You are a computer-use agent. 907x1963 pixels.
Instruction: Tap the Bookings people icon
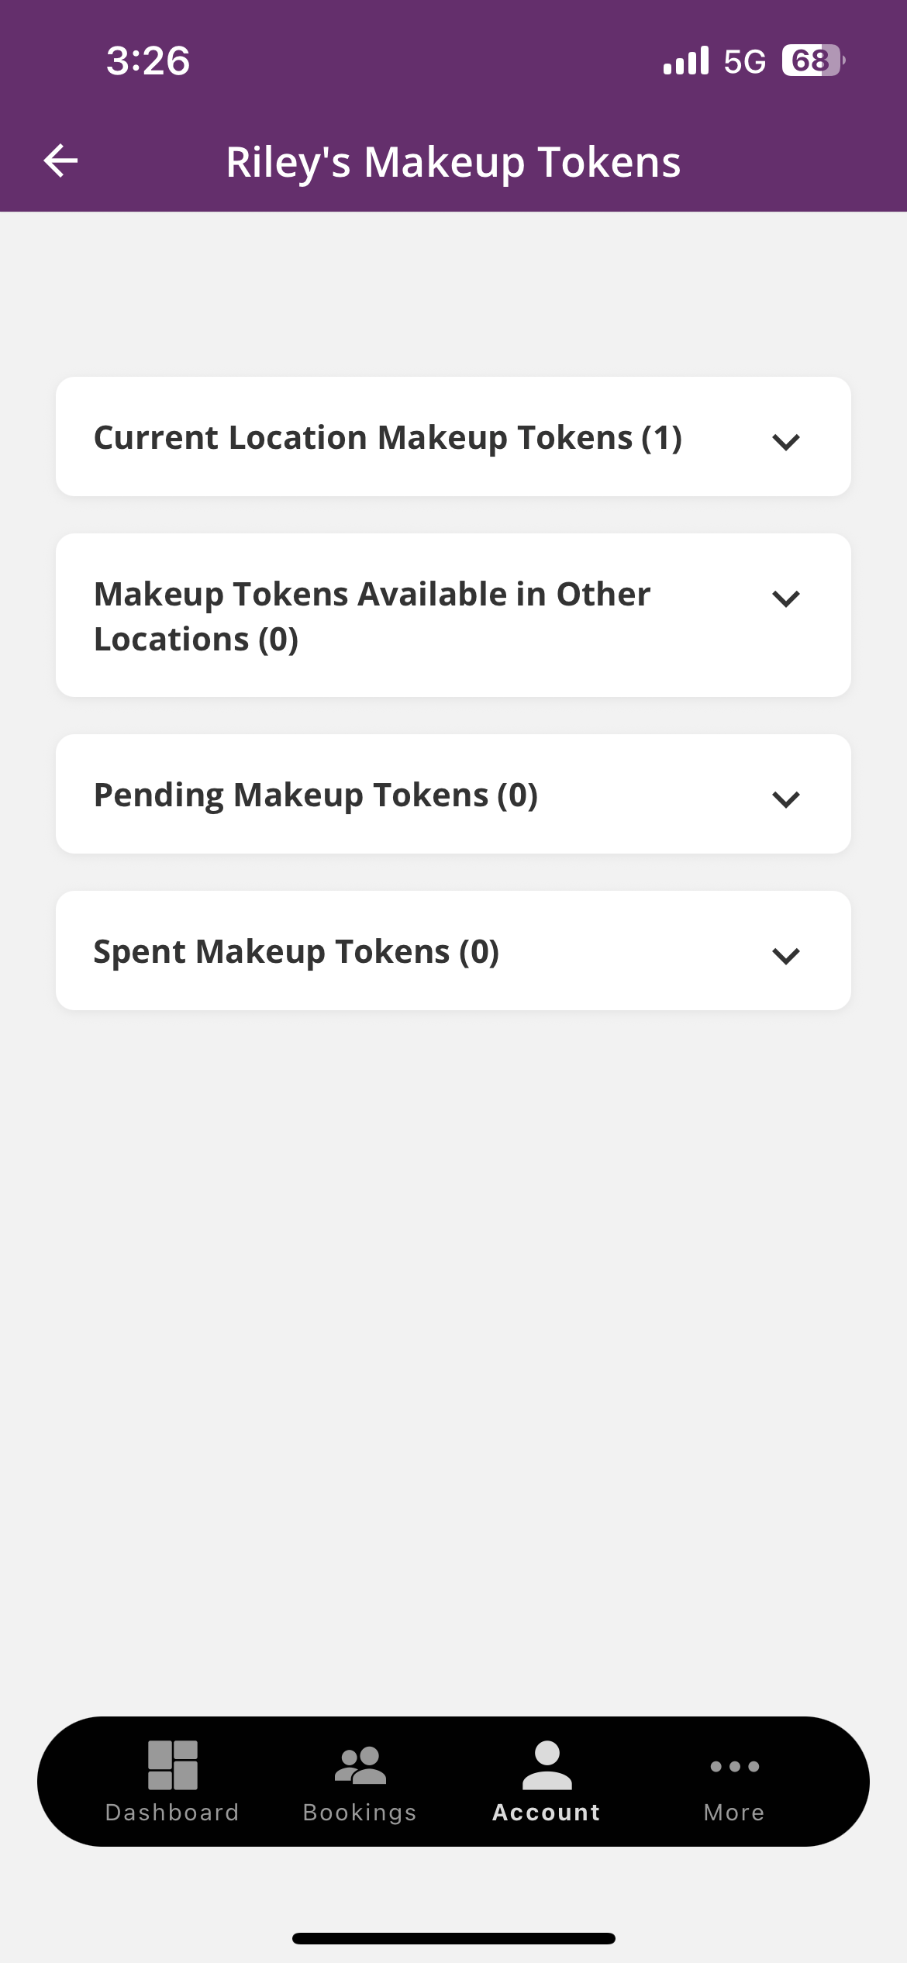pos(360,1765)
